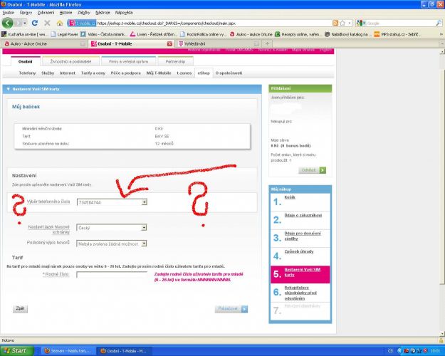Select the Firmy a veřejná správa tab
The height and width of the screenshot is (356, 445).
(129, 62)
